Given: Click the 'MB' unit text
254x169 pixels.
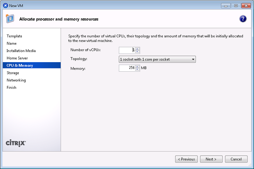Looking at the screenshot, I should click(x=144, y=68).
